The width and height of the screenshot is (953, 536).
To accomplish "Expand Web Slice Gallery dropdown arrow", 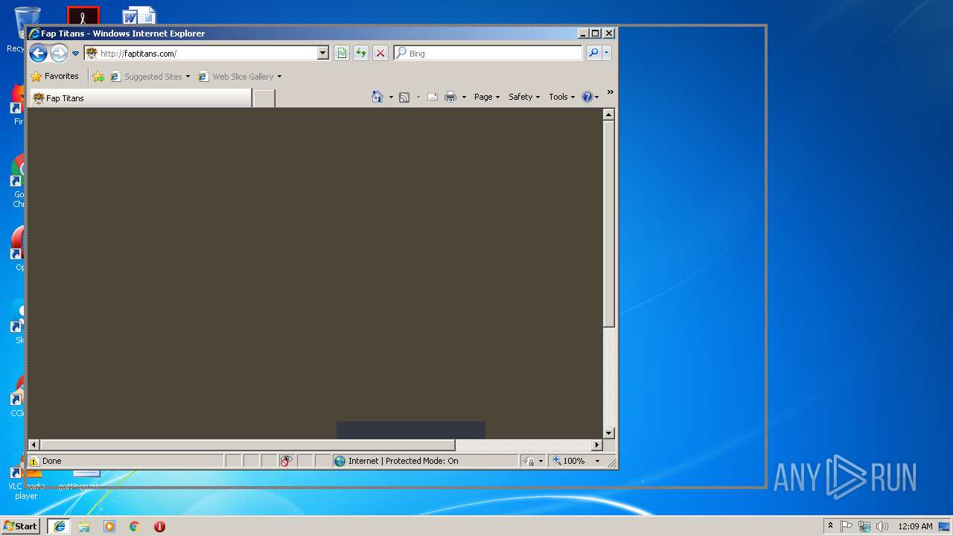I will (x=279, y=77).
